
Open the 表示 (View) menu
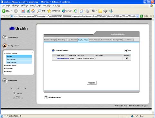click(x=24, y=5)
